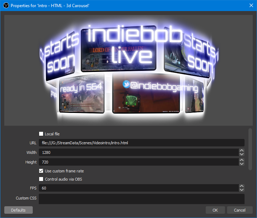
Task: Enable the Local file checkbox
Action: (41, 134)
